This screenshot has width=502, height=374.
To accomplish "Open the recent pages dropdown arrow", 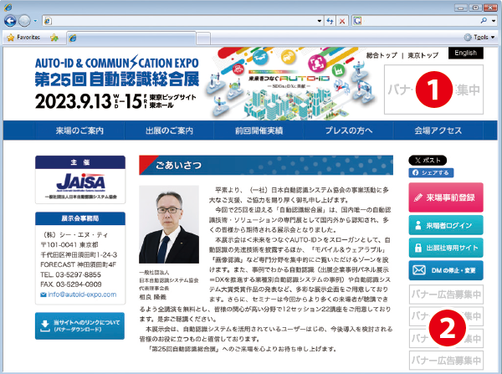I will pyautogui.click(x=35, y=21).
